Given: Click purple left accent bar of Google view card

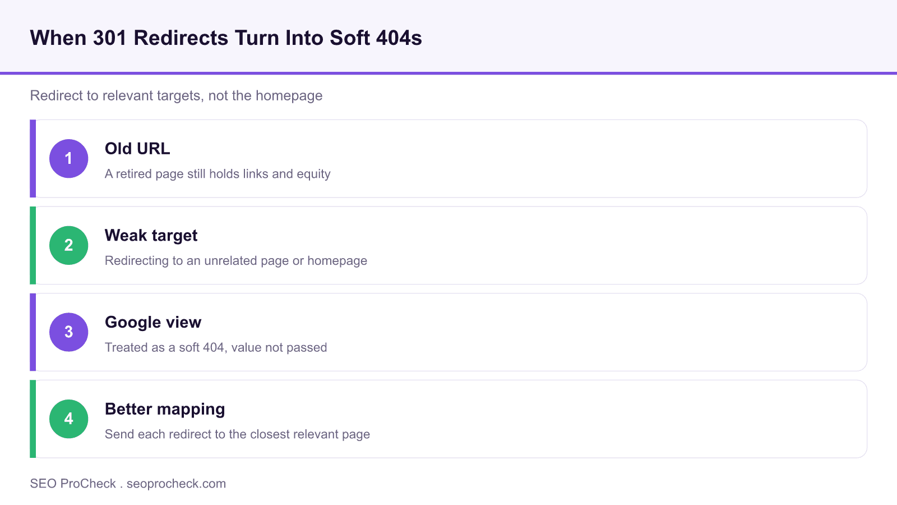Looking at the screenshot, I should (33, 332).
